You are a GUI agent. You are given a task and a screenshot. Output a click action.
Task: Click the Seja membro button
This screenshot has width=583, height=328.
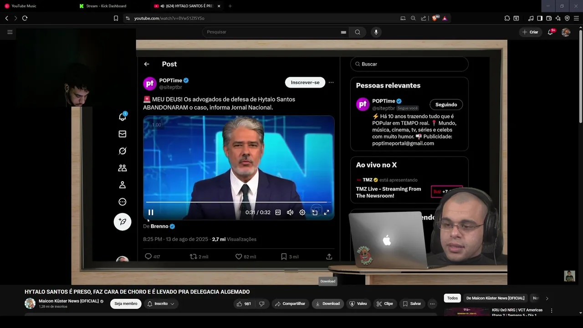[x=126, y=304]
